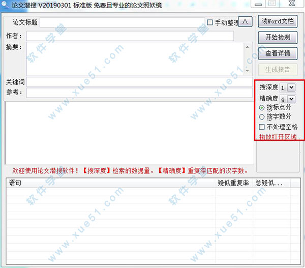Click the 拖放打开区域 red link
Screen dimensions: 305x268
[278, 137]
